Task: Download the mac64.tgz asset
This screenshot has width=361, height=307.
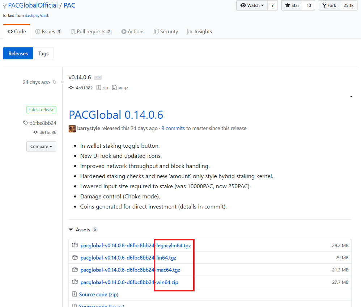Action: [x=130, y=270]
